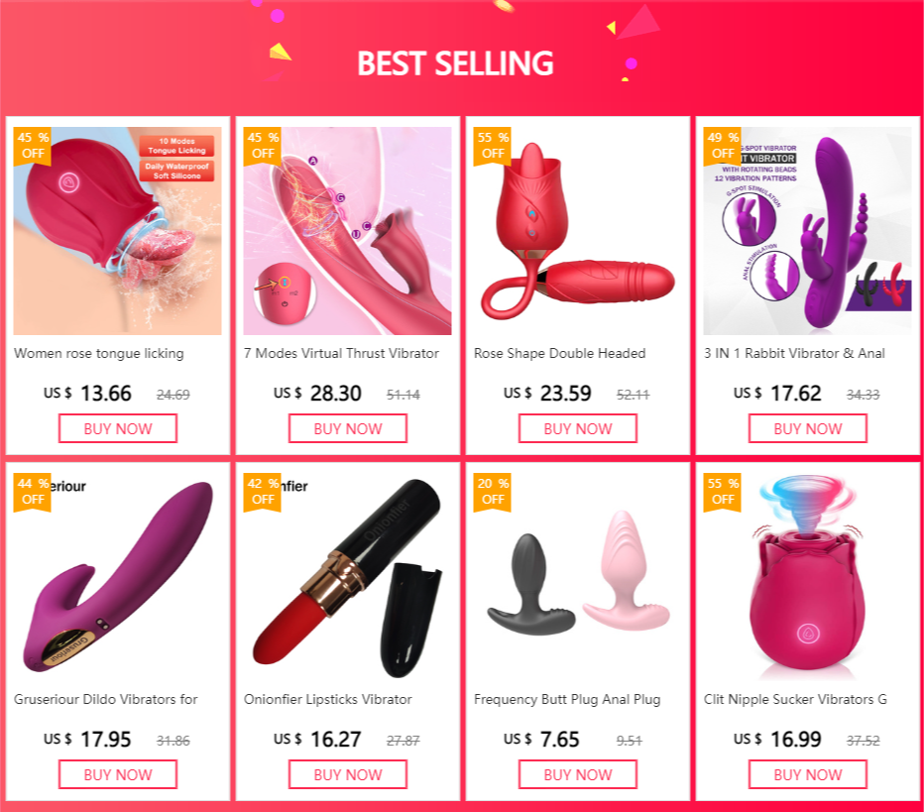Open the Onionfier Lipsticks product title link

(x=327, y=699)
